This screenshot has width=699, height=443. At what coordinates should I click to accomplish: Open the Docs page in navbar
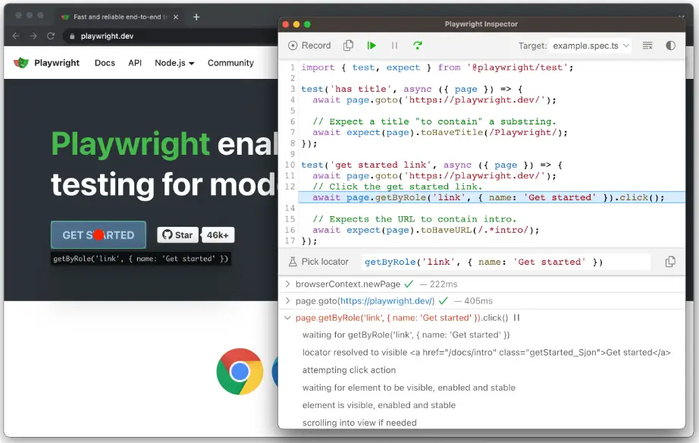105,63
